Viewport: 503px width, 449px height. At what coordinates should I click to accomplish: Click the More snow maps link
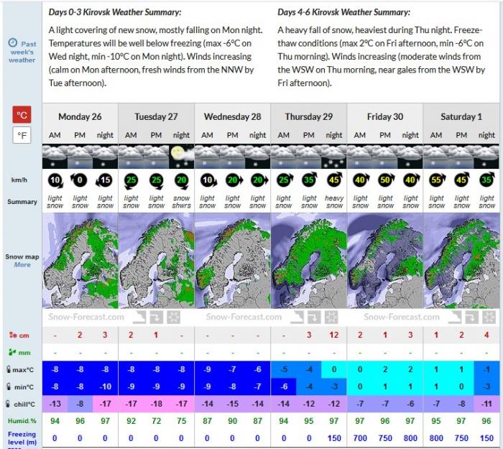click(22, 265)
